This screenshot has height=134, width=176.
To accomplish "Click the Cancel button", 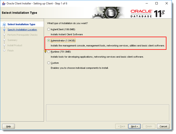I will click(x=163, y=126).
